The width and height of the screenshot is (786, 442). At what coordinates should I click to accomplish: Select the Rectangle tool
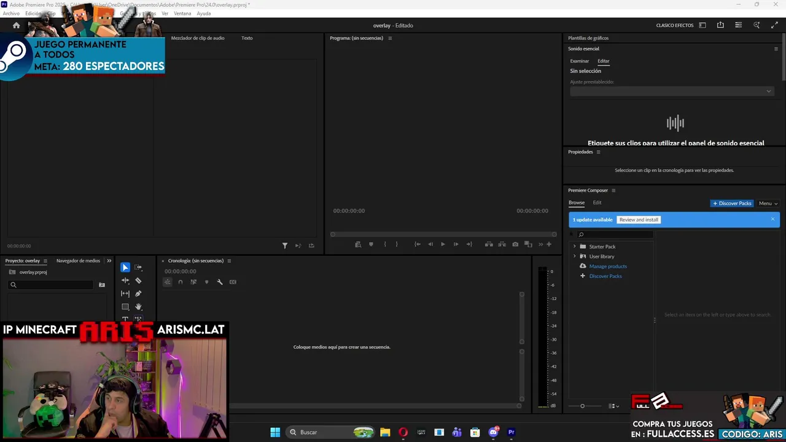(x=125, y=306)
